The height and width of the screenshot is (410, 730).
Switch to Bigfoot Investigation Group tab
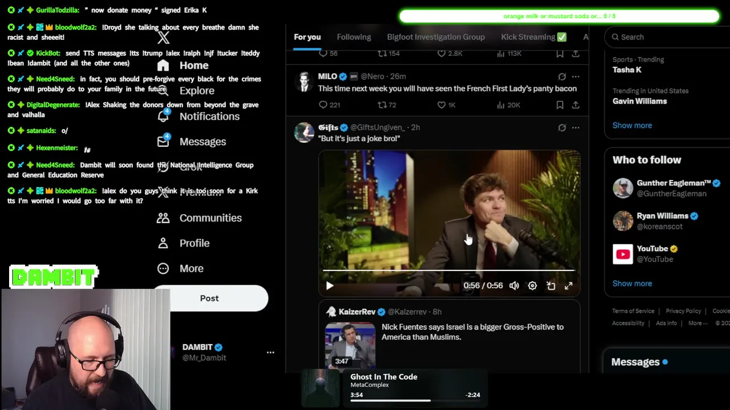click(436, 37)
